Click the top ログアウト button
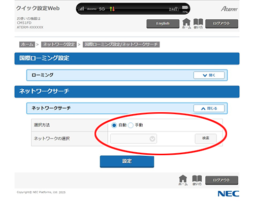The height and width of the screenshot is (207, 254). pos(221,23)
